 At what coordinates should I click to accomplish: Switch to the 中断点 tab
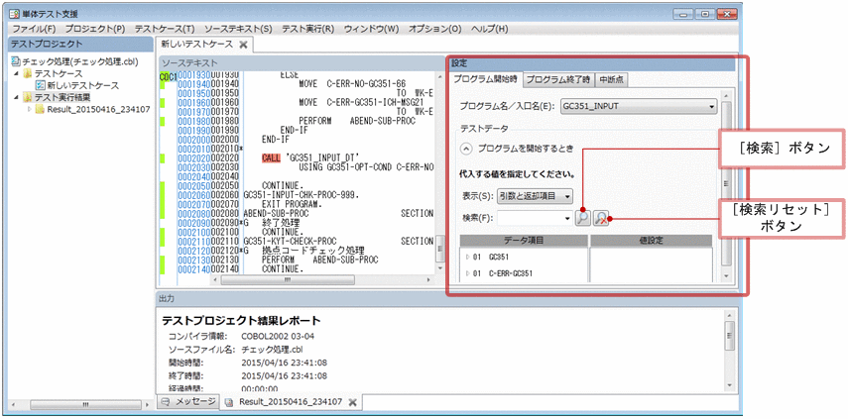click(612, 79)
